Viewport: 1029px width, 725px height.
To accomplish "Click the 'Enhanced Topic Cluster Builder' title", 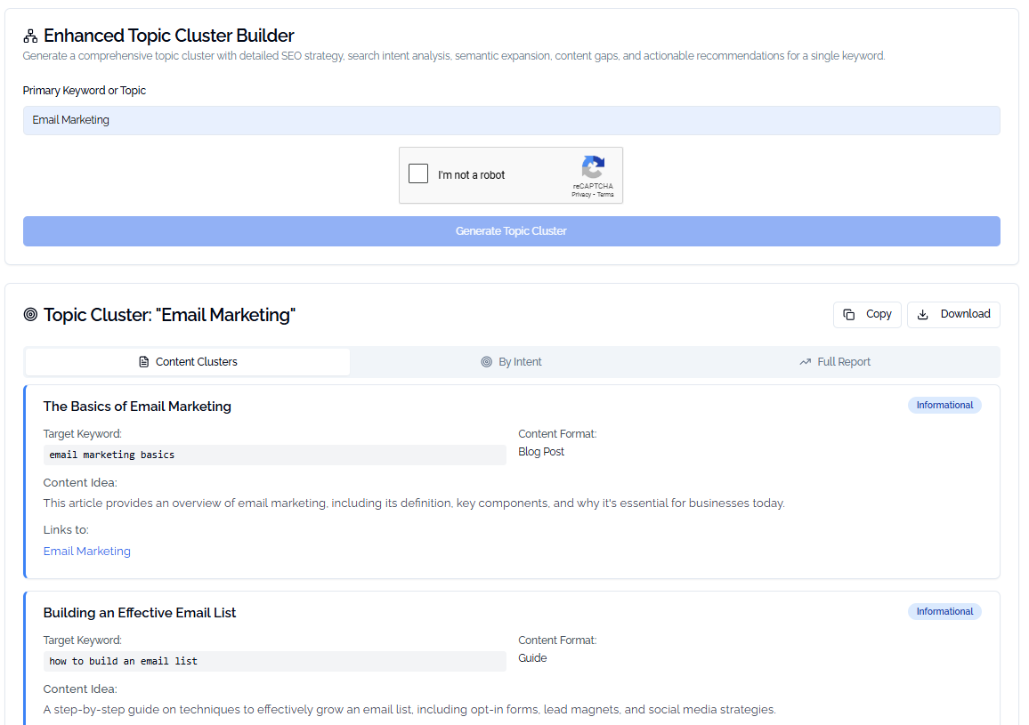I will [x=168, y=36].
